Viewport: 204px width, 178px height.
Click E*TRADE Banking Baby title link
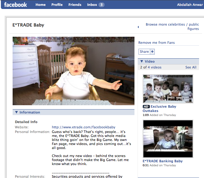tap(163, 161)
